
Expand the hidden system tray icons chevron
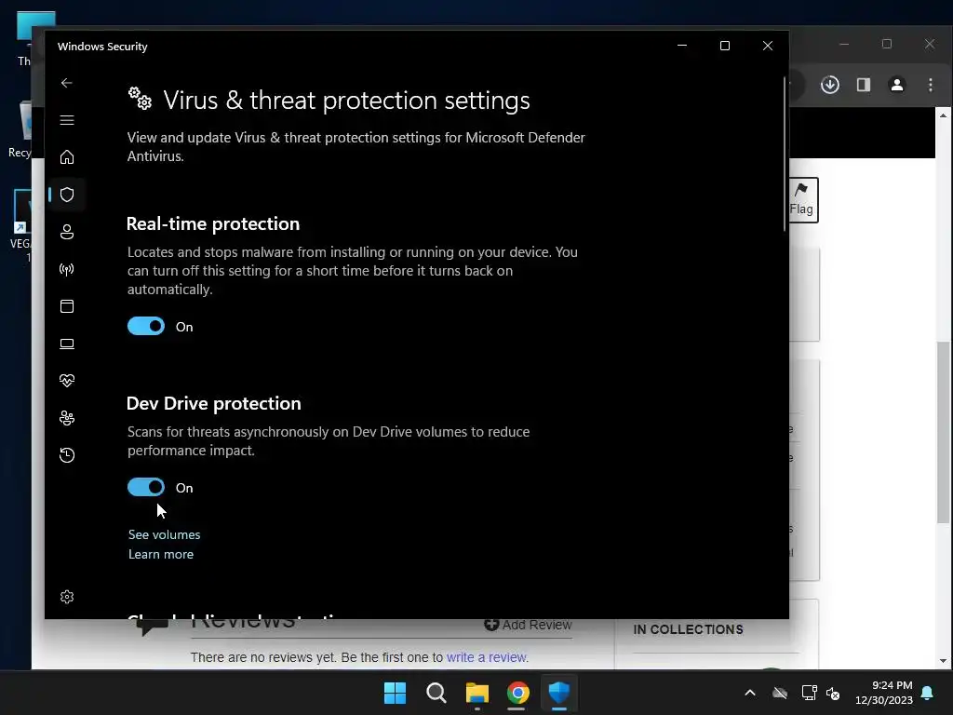coord(750,693)
